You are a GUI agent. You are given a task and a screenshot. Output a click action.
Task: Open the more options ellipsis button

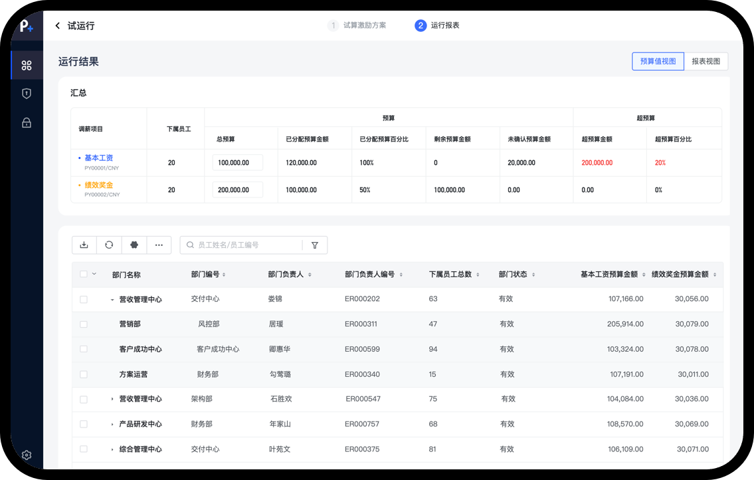pyautogui.click(x=159, y=245)
